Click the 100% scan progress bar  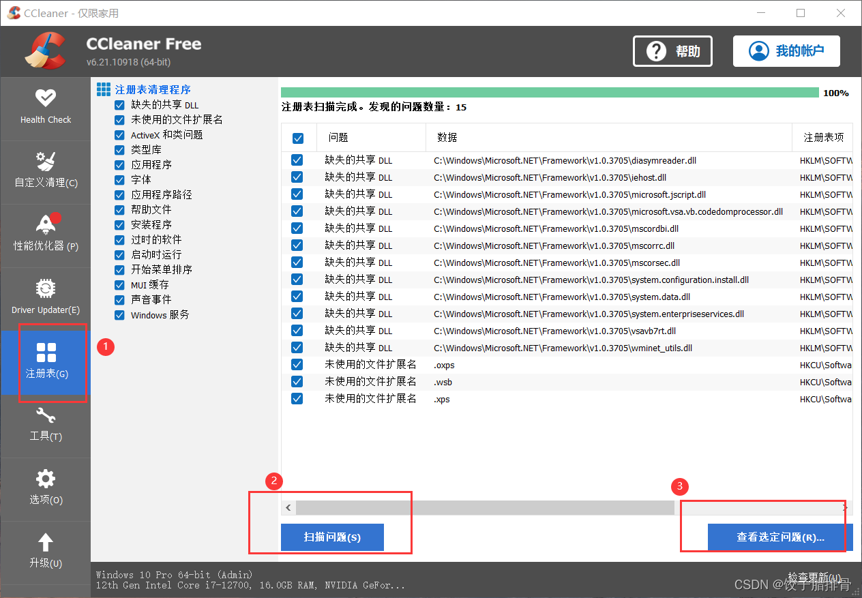(x=550, y=93)
